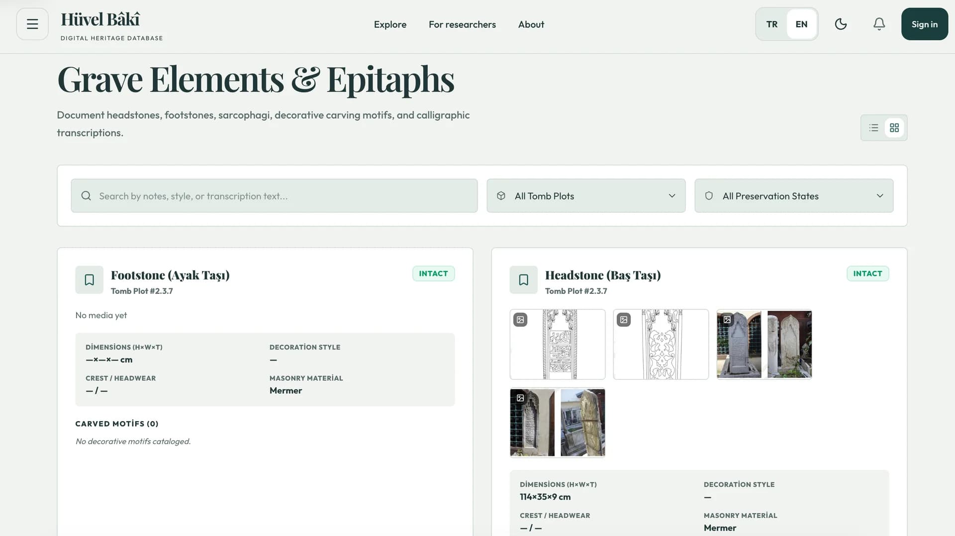
Task: Switch language to EN
Action: (801, 24)
